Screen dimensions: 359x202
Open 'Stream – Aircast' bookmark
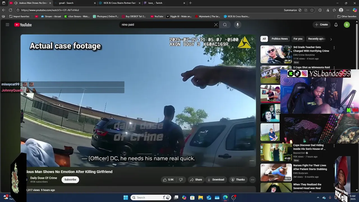point(51,16)
